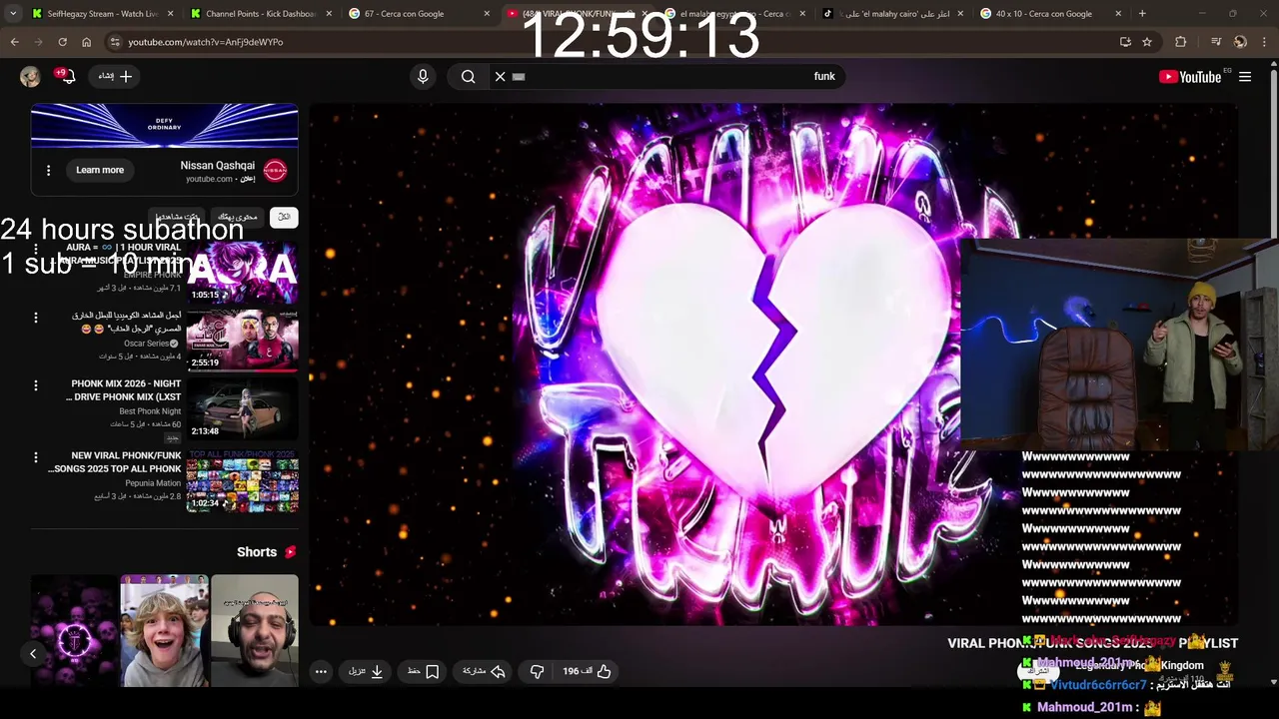Like the video with thumbs up
Viewport: 1279px width, 719px height.
click(588, 671)
